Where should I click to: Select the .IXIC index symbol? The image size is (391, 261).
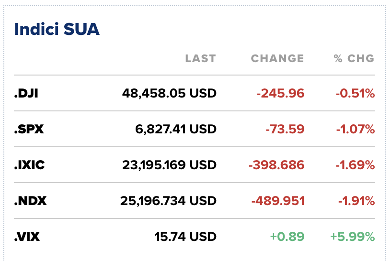(30, 165)
